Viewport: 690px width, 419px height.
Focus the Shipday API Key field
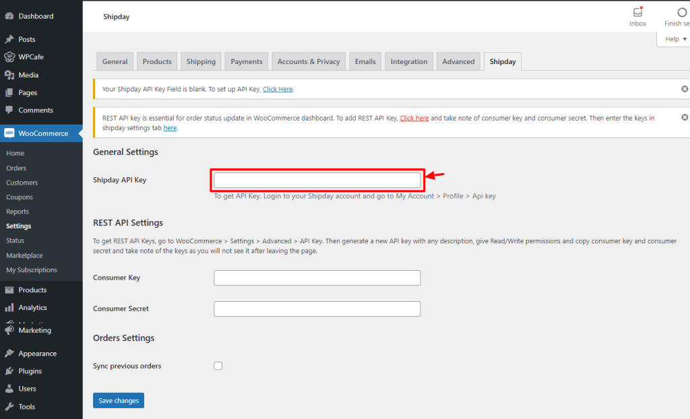pyautogui.click(x=317, y=180)
